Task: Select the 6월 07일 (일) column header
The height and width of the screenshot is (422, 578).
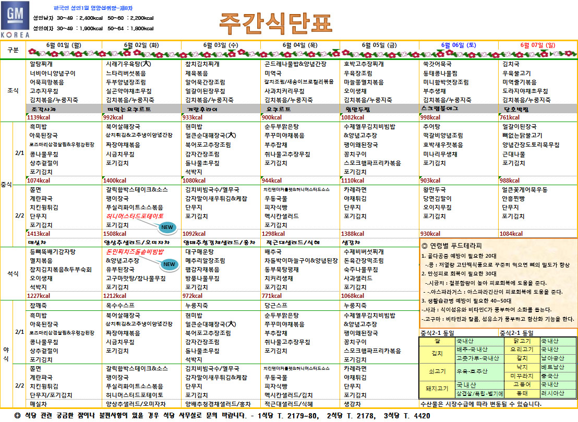Action: 537,45
